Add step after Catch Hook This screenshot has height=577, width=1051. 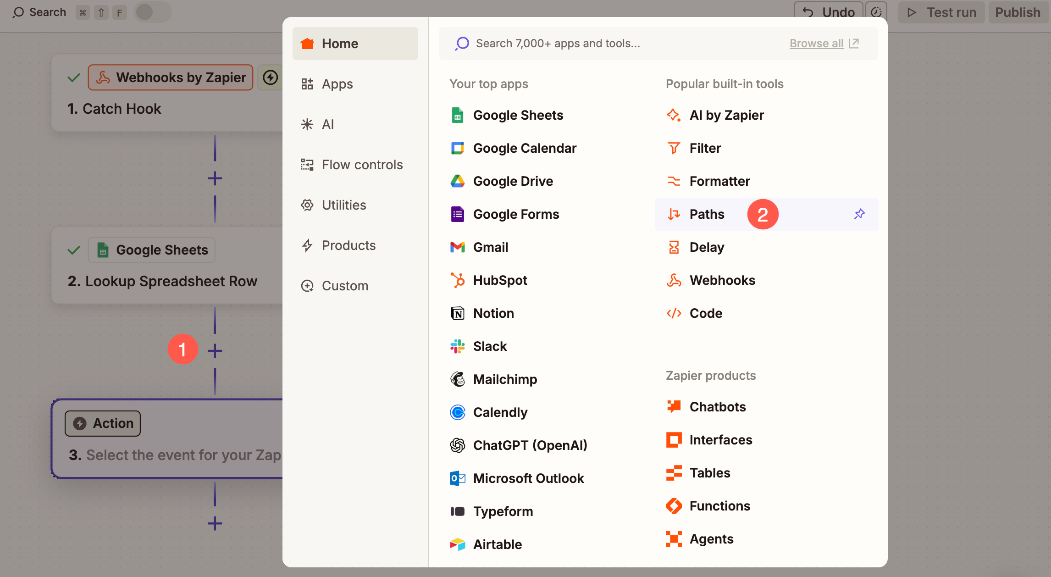click(215, 178)
